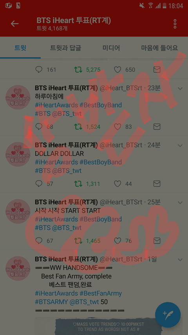Image resolution: width=188 pixels, height=335 pixels.
Task: Open the 마음에 들어요 likes tab
Action: point(159,48)
